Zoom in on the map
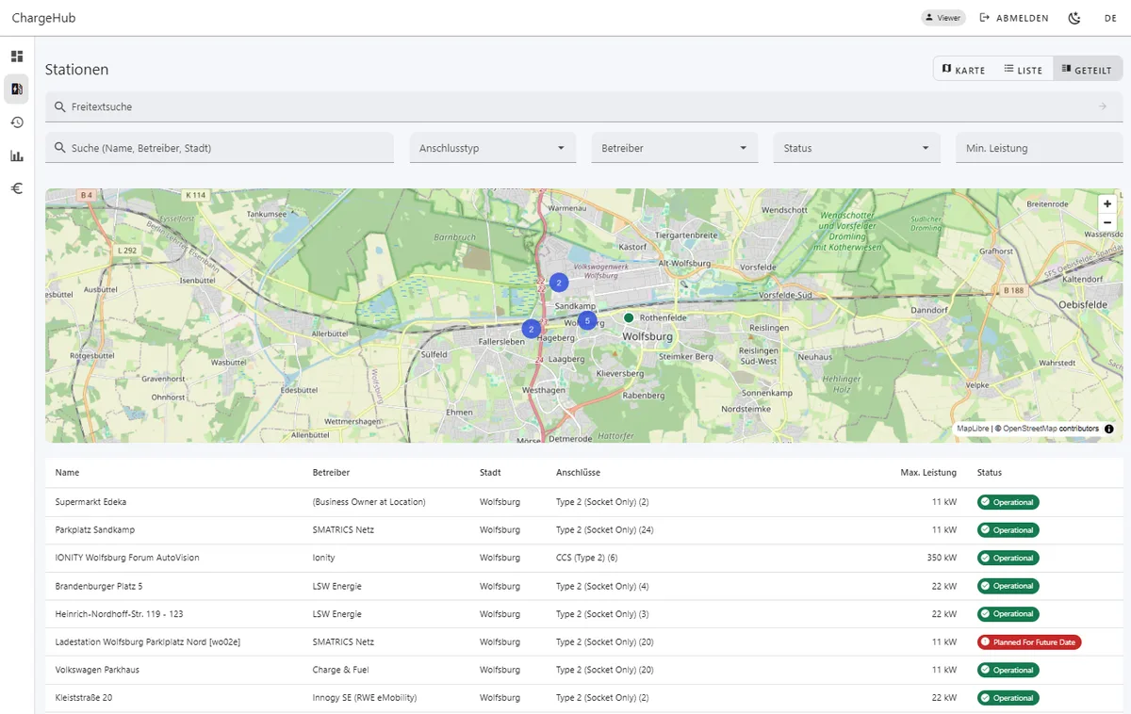The width and height of the screenshot is (1131, 714). click(x=1107, y=204)
